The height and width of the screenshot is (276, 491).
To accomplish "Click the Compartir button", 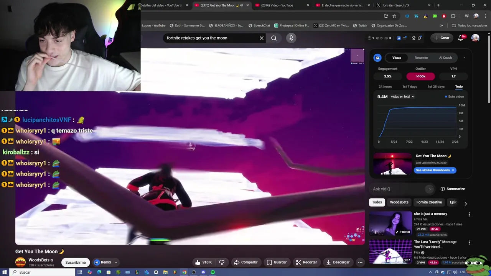I will [245, 262].
